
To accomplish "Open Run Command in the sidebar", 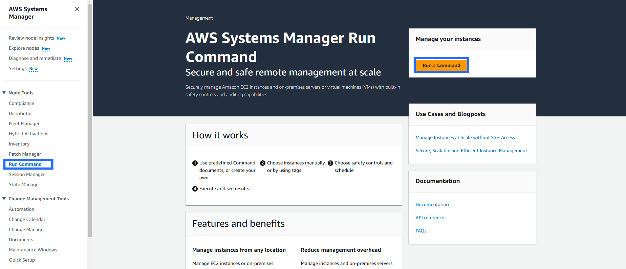I will [25, 164].
